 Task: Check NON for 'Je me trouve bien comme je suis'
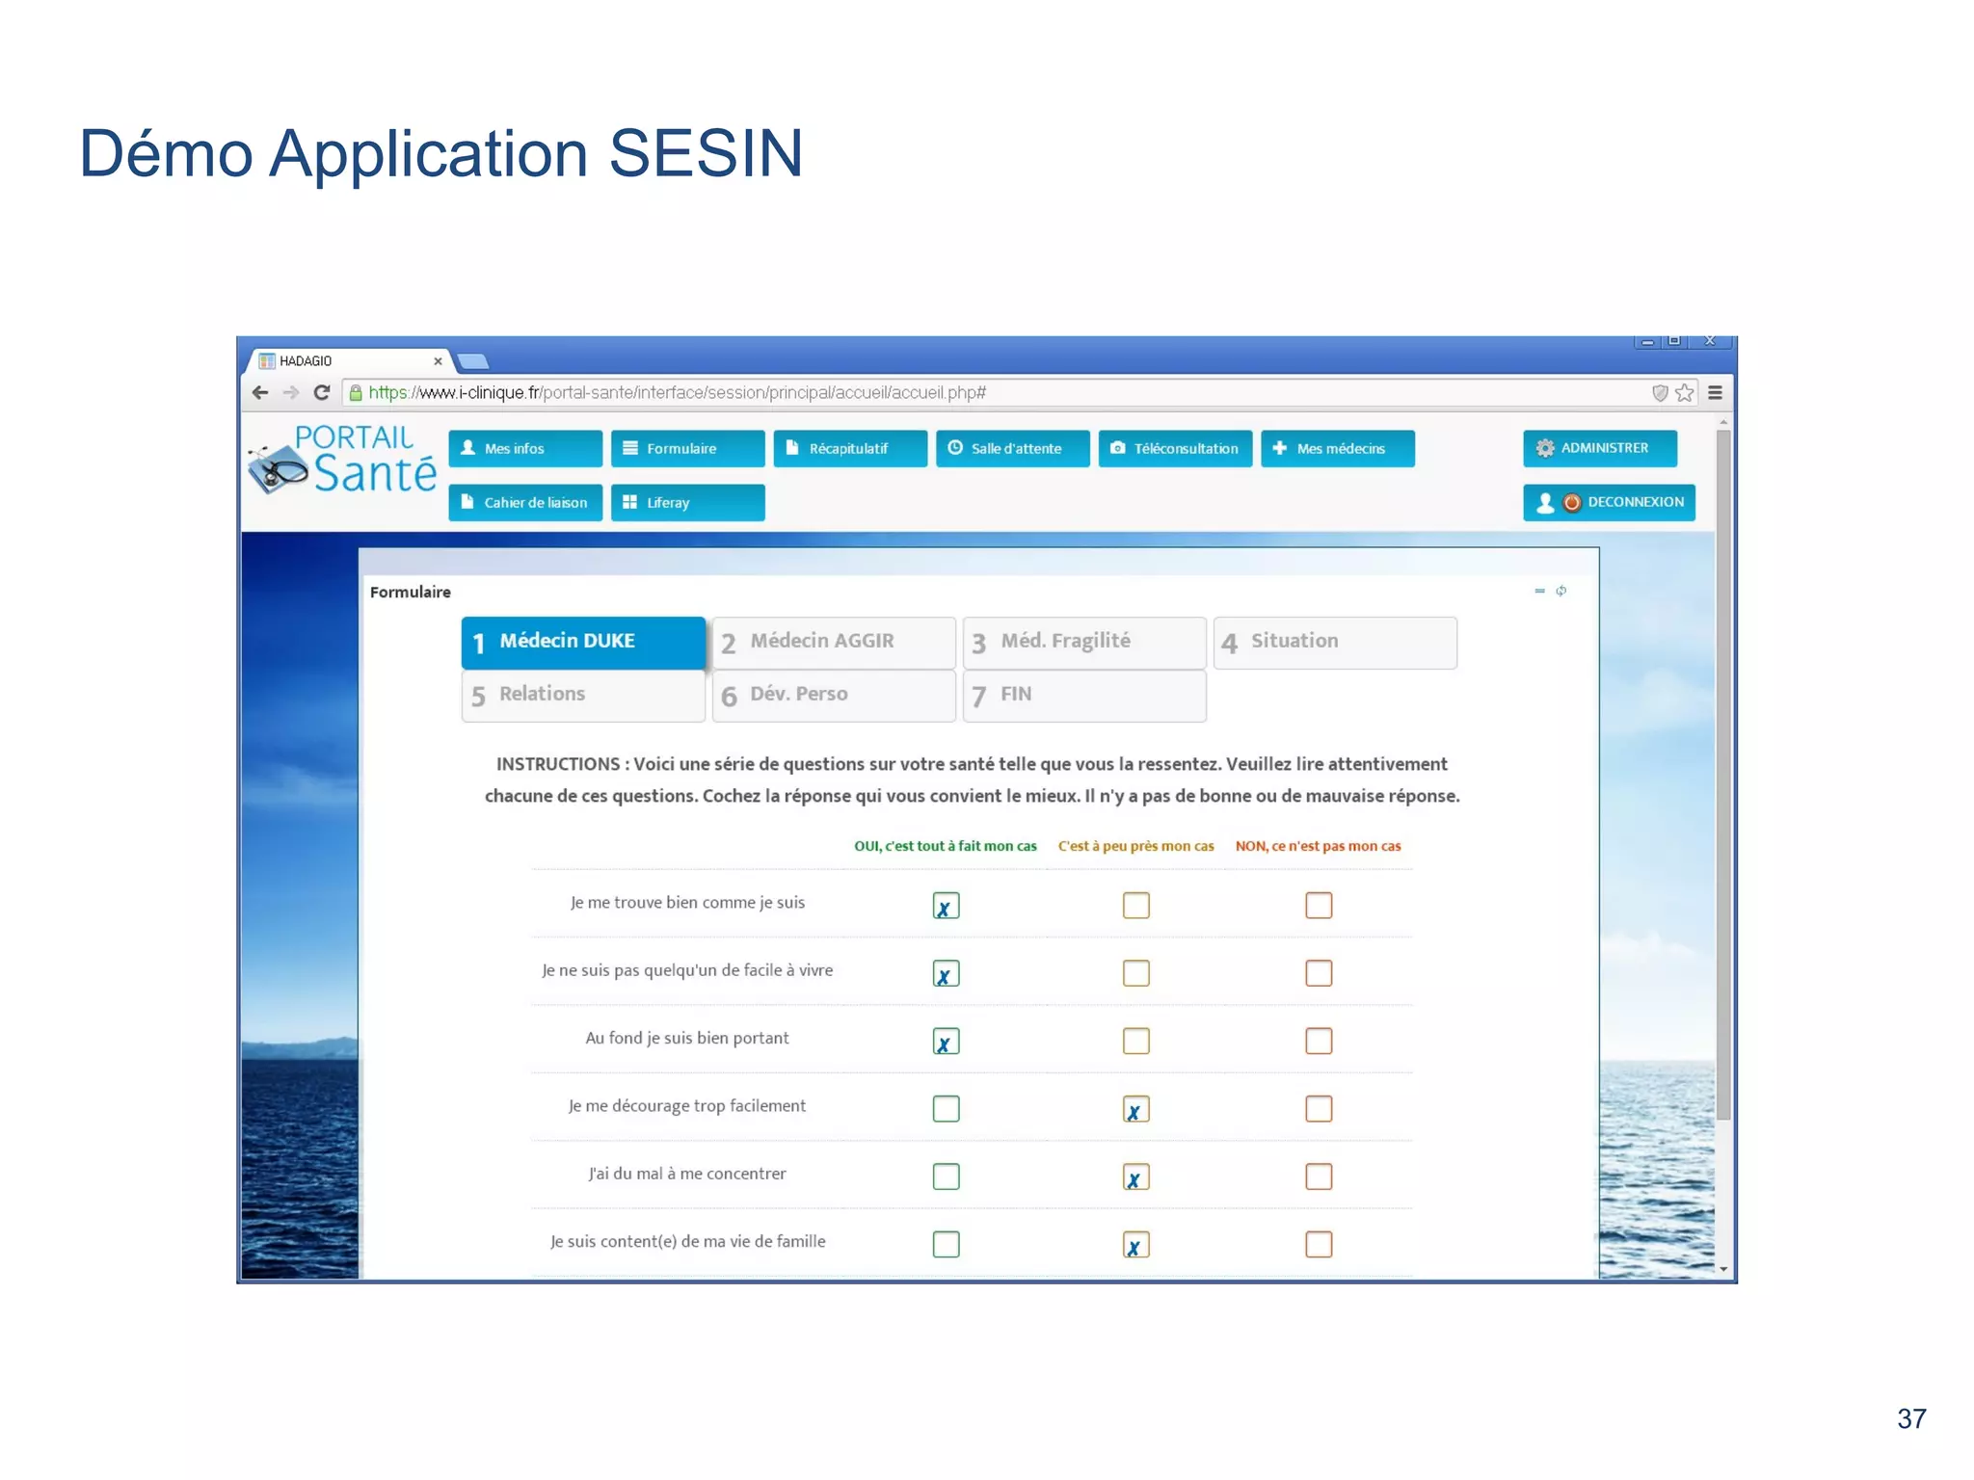coord(1319,906)
